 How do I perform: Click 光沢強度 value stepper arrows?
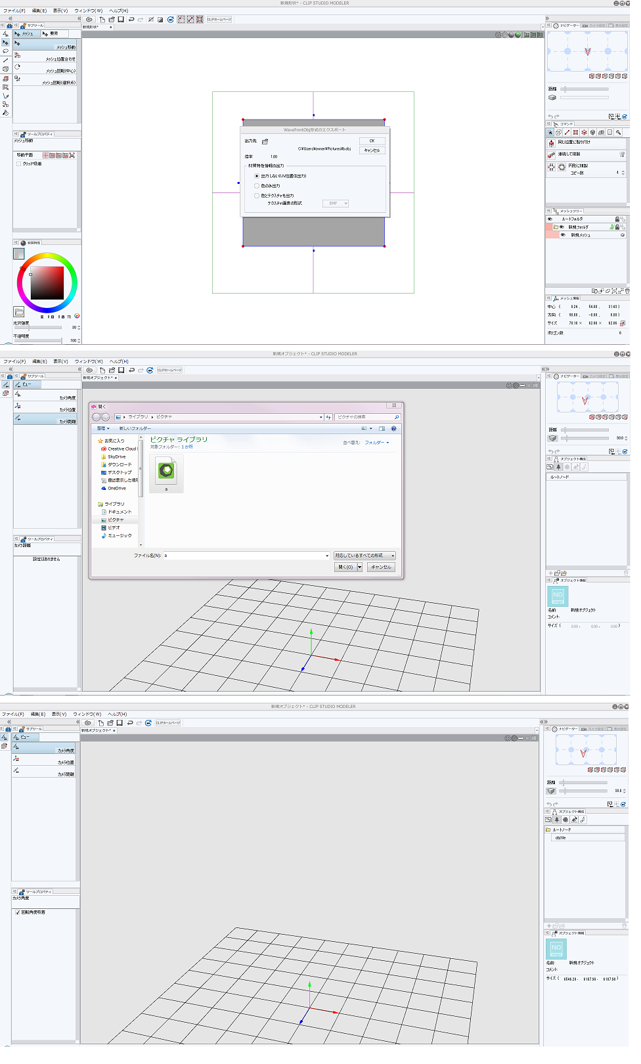click(x=79, y=327)
